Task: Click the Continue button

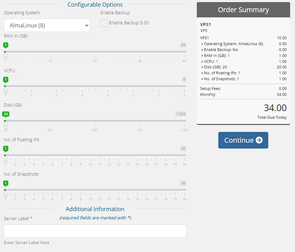Action: [243, 140]
